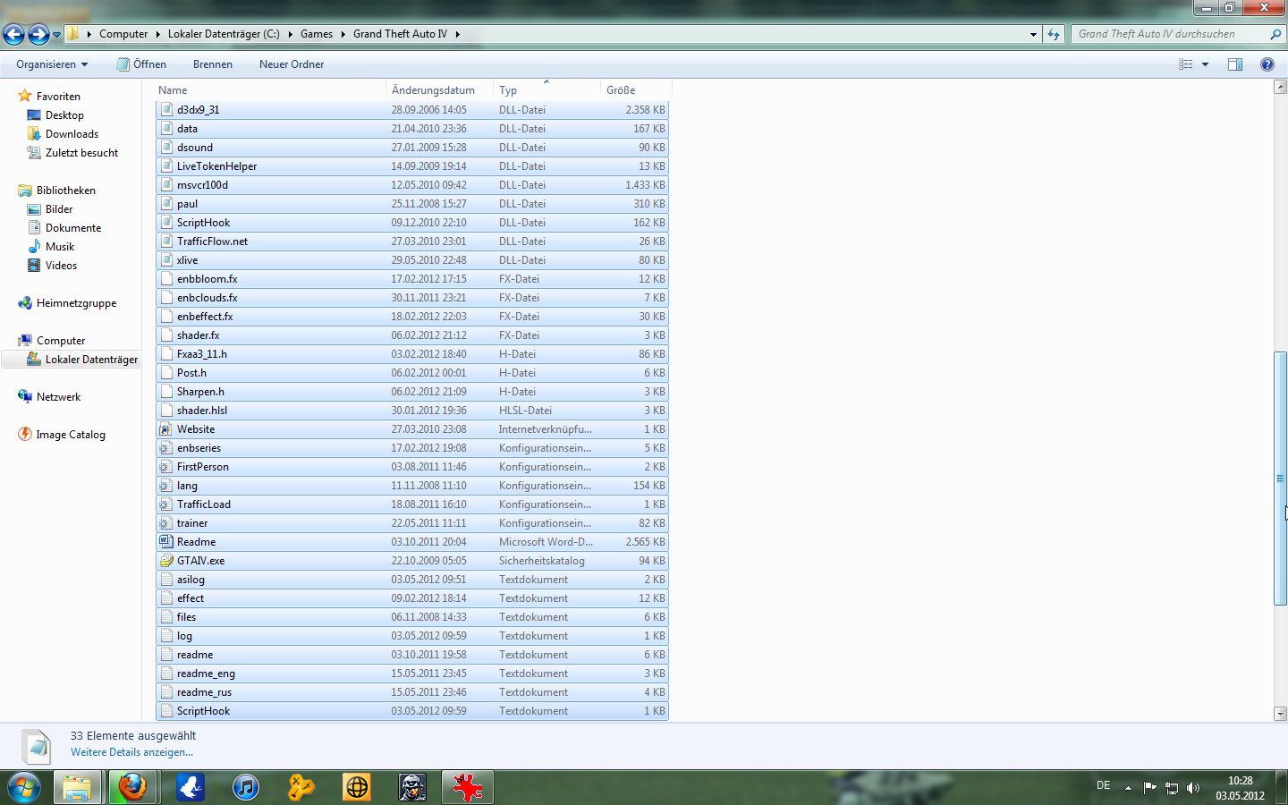Select the Website internet shortcut icon
This screenshot has height=805, width=1288.
coord(165,429)
